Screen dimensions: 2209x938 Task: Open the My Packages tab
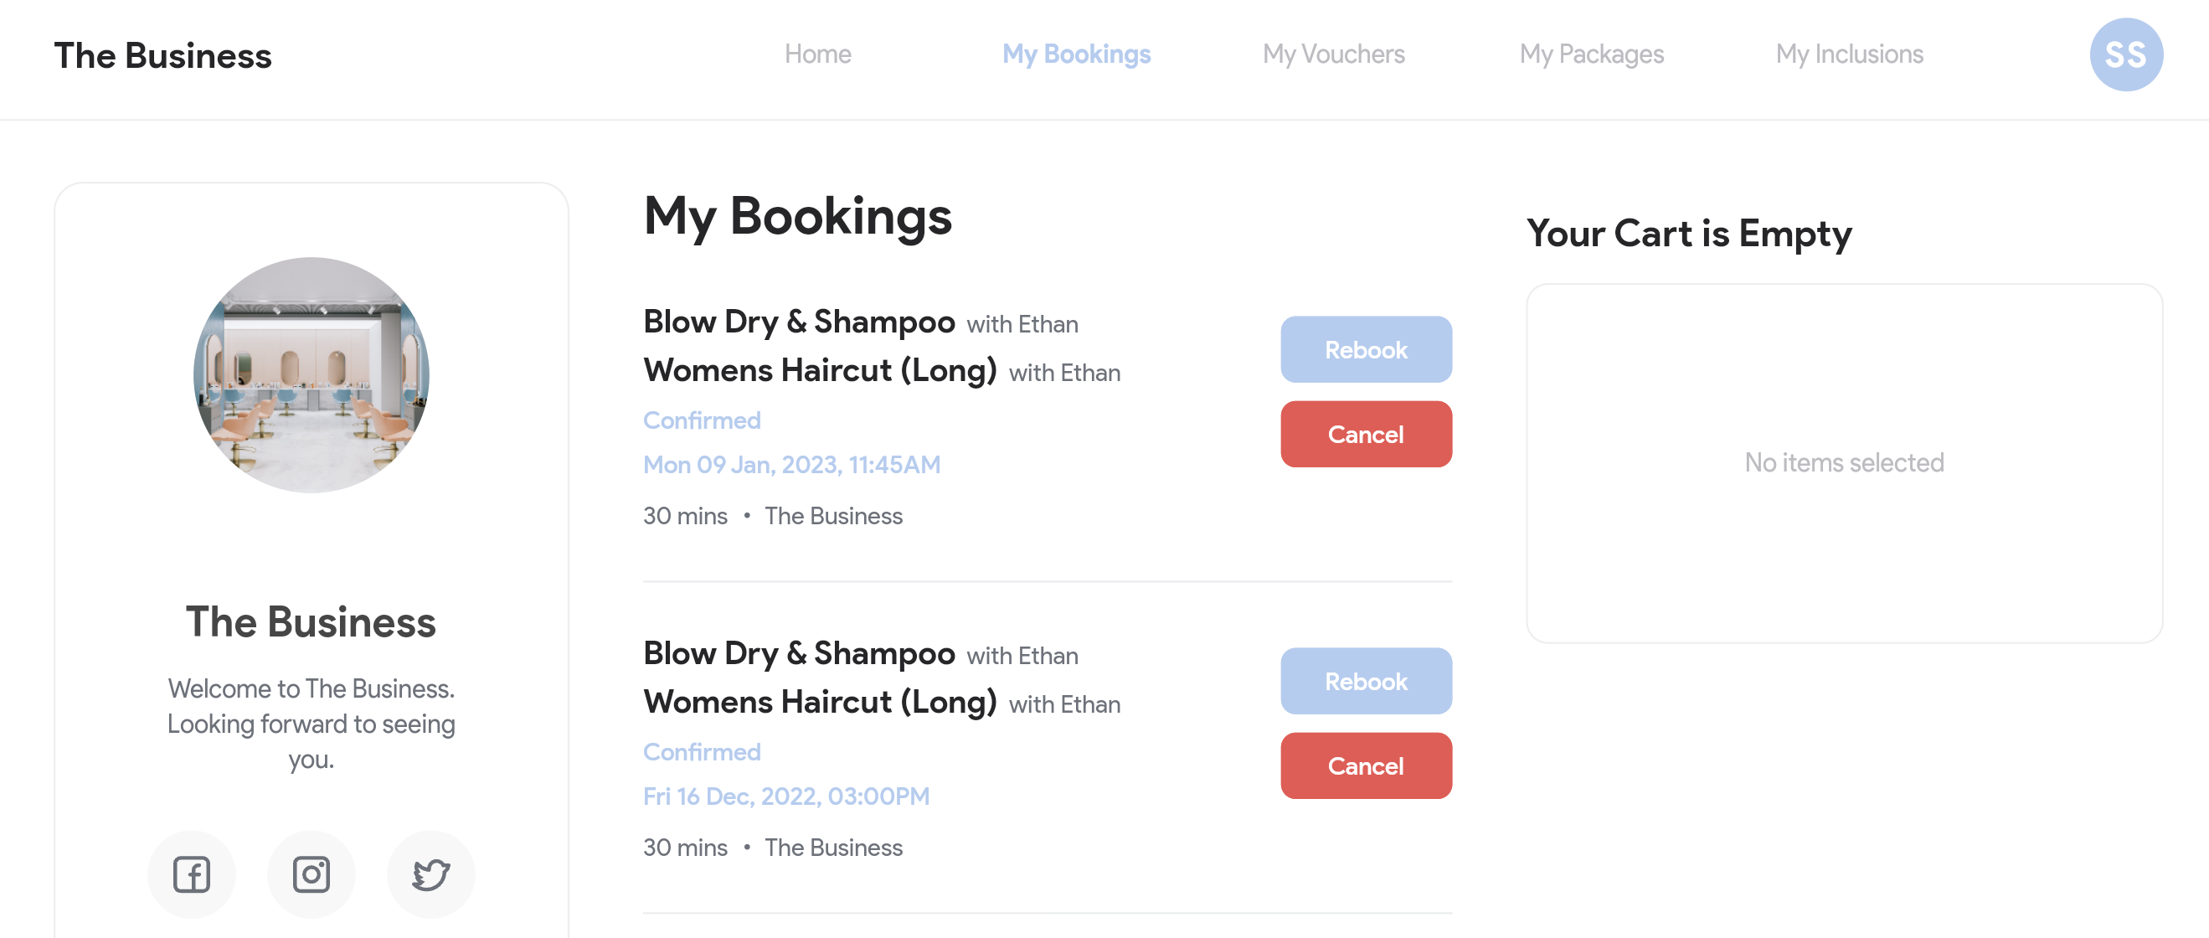pyautogui.click(x=1592, y=54)
